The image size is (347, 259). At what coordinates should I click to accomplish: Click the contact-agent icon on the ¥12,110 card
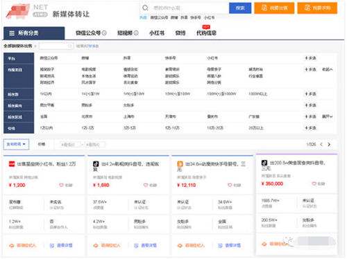tap(180, 245)
